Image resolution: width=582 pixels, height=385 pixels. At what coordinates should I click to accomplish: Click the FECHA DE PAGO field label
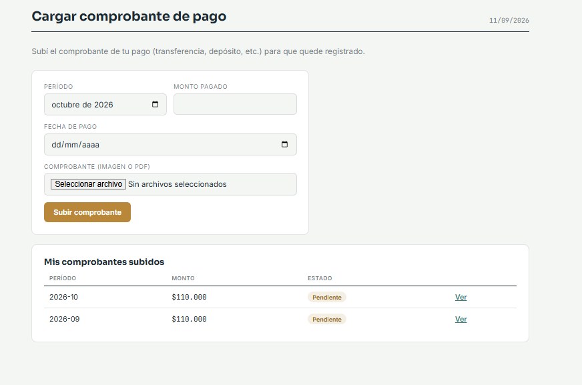tap(70, 127)
